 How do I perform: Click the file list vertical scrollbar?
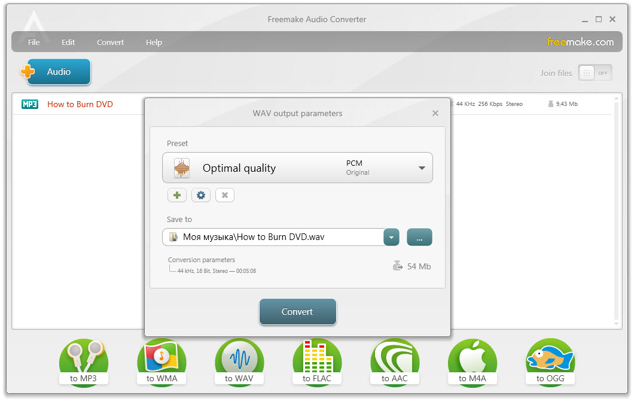616,211
